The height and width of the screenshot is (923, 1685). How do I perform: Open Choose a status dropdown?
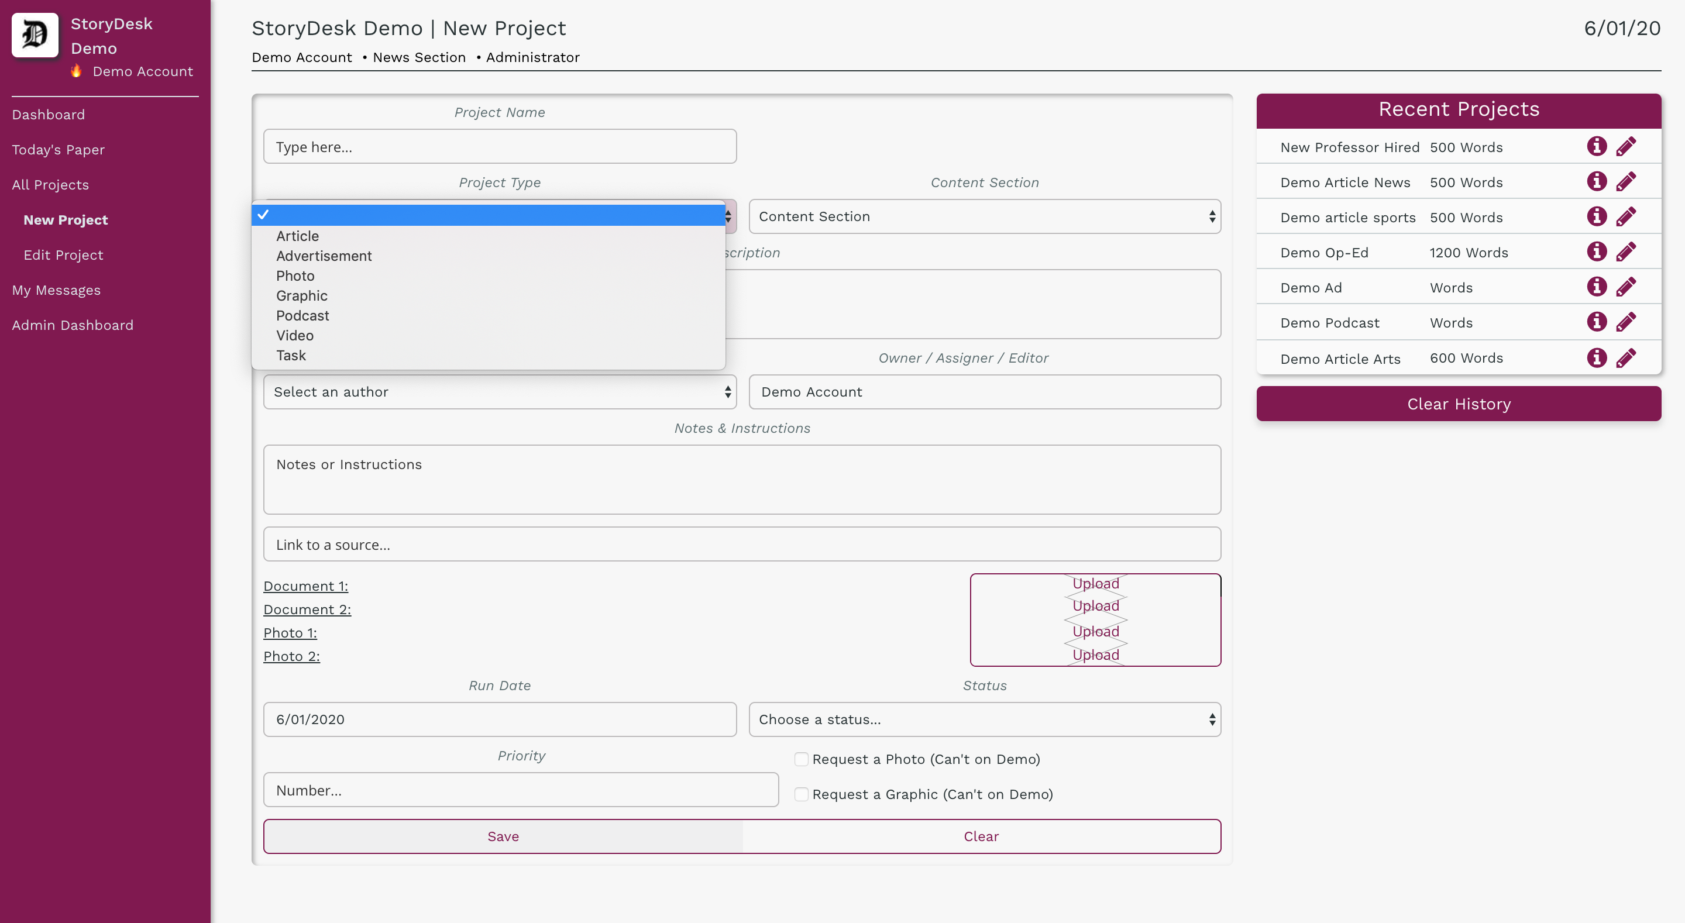coord(984,719)
